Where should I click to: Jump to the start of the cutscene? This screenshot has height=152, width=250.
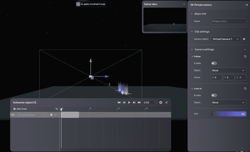pyautogui.click(x=119, y=102)
